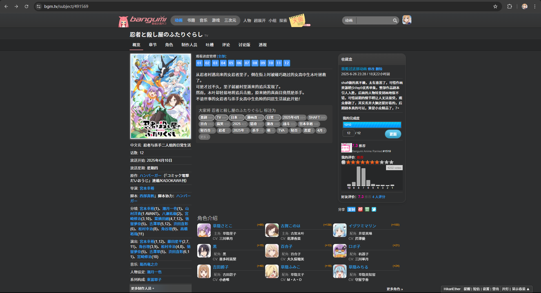Click the 12/12 completion progress bar
541x293 pixels.
coord(372,125)
